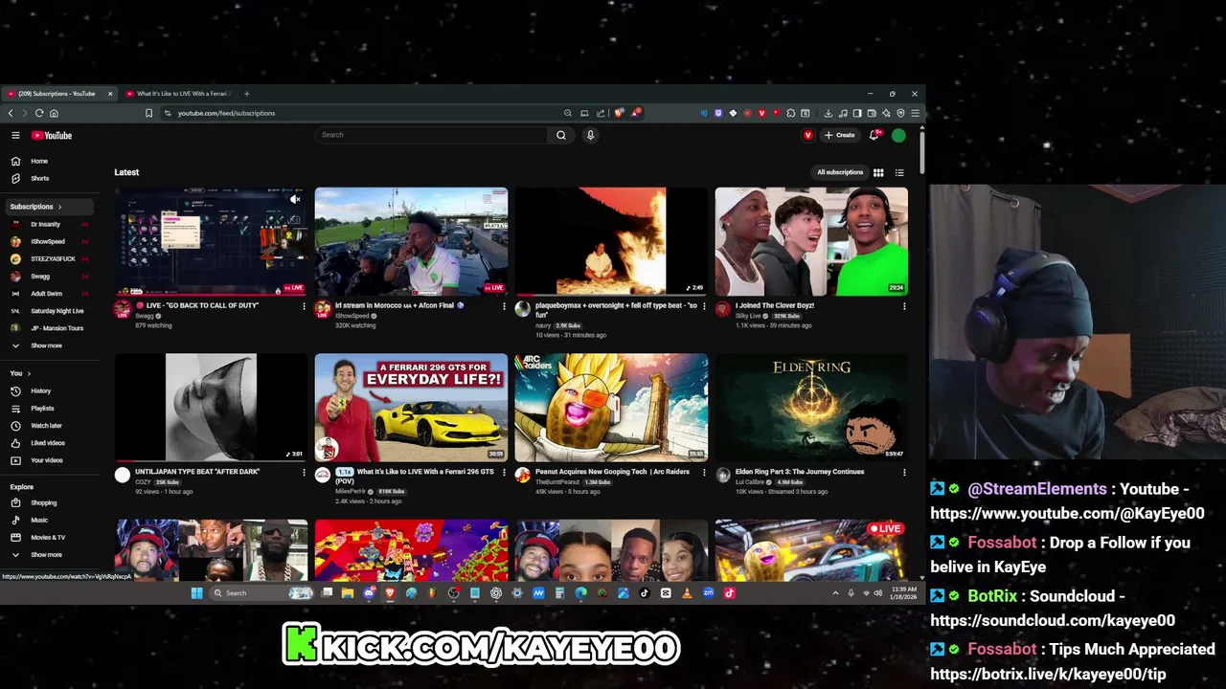Screen dimensions: 1226x689
Task: Click the All subscriptions button
Action: pyautogui.click(x=840, y=172)
